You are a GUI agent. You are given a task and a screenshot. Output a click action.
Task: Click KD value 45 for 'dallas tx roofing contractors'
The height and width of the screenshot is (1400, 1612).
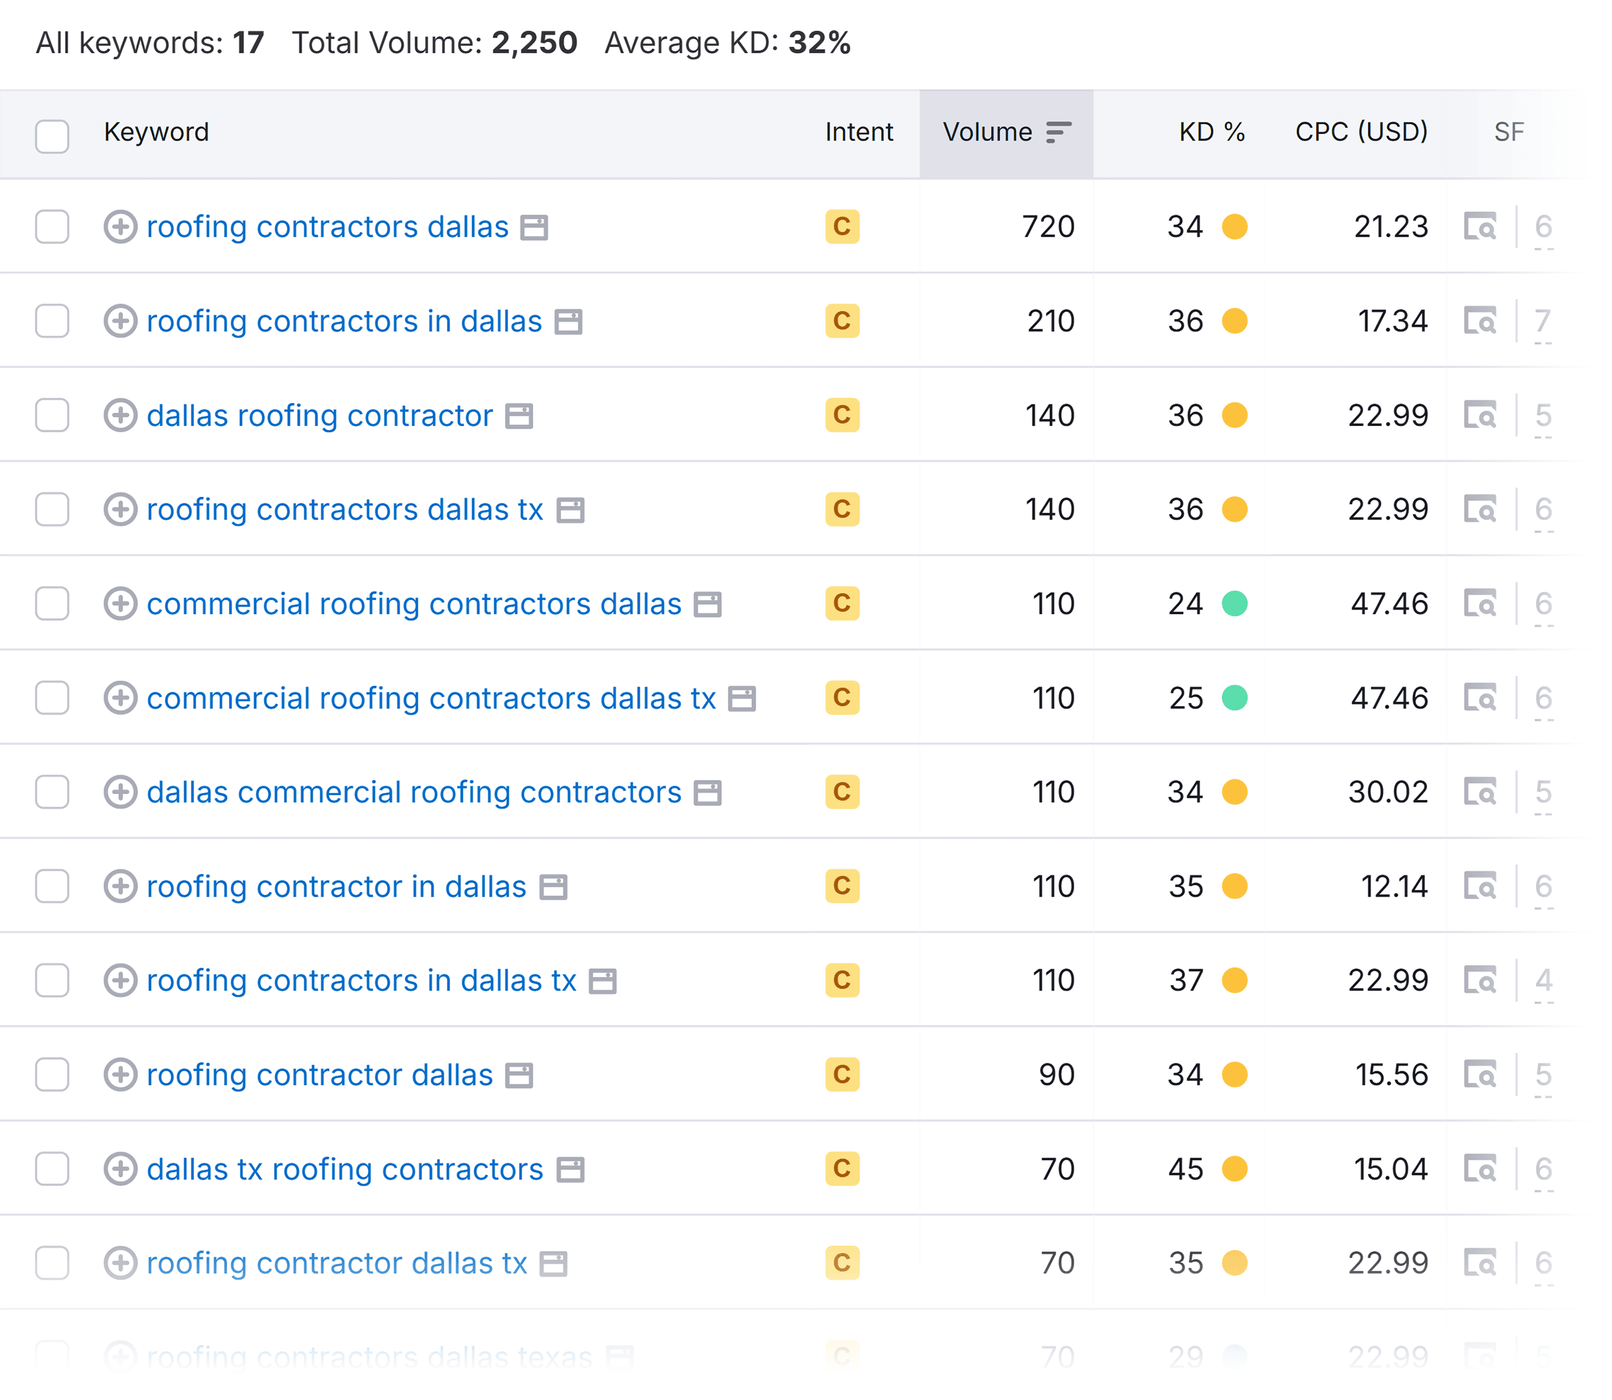point(1185,1169)
